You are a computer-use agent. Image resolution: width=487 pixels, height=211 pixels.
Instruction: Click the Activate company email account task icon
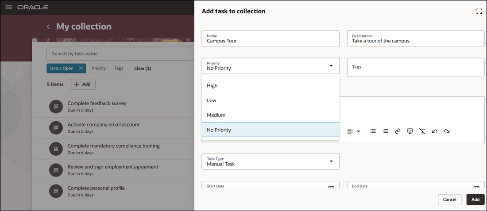pyautogui.click(x=56, y=127)
